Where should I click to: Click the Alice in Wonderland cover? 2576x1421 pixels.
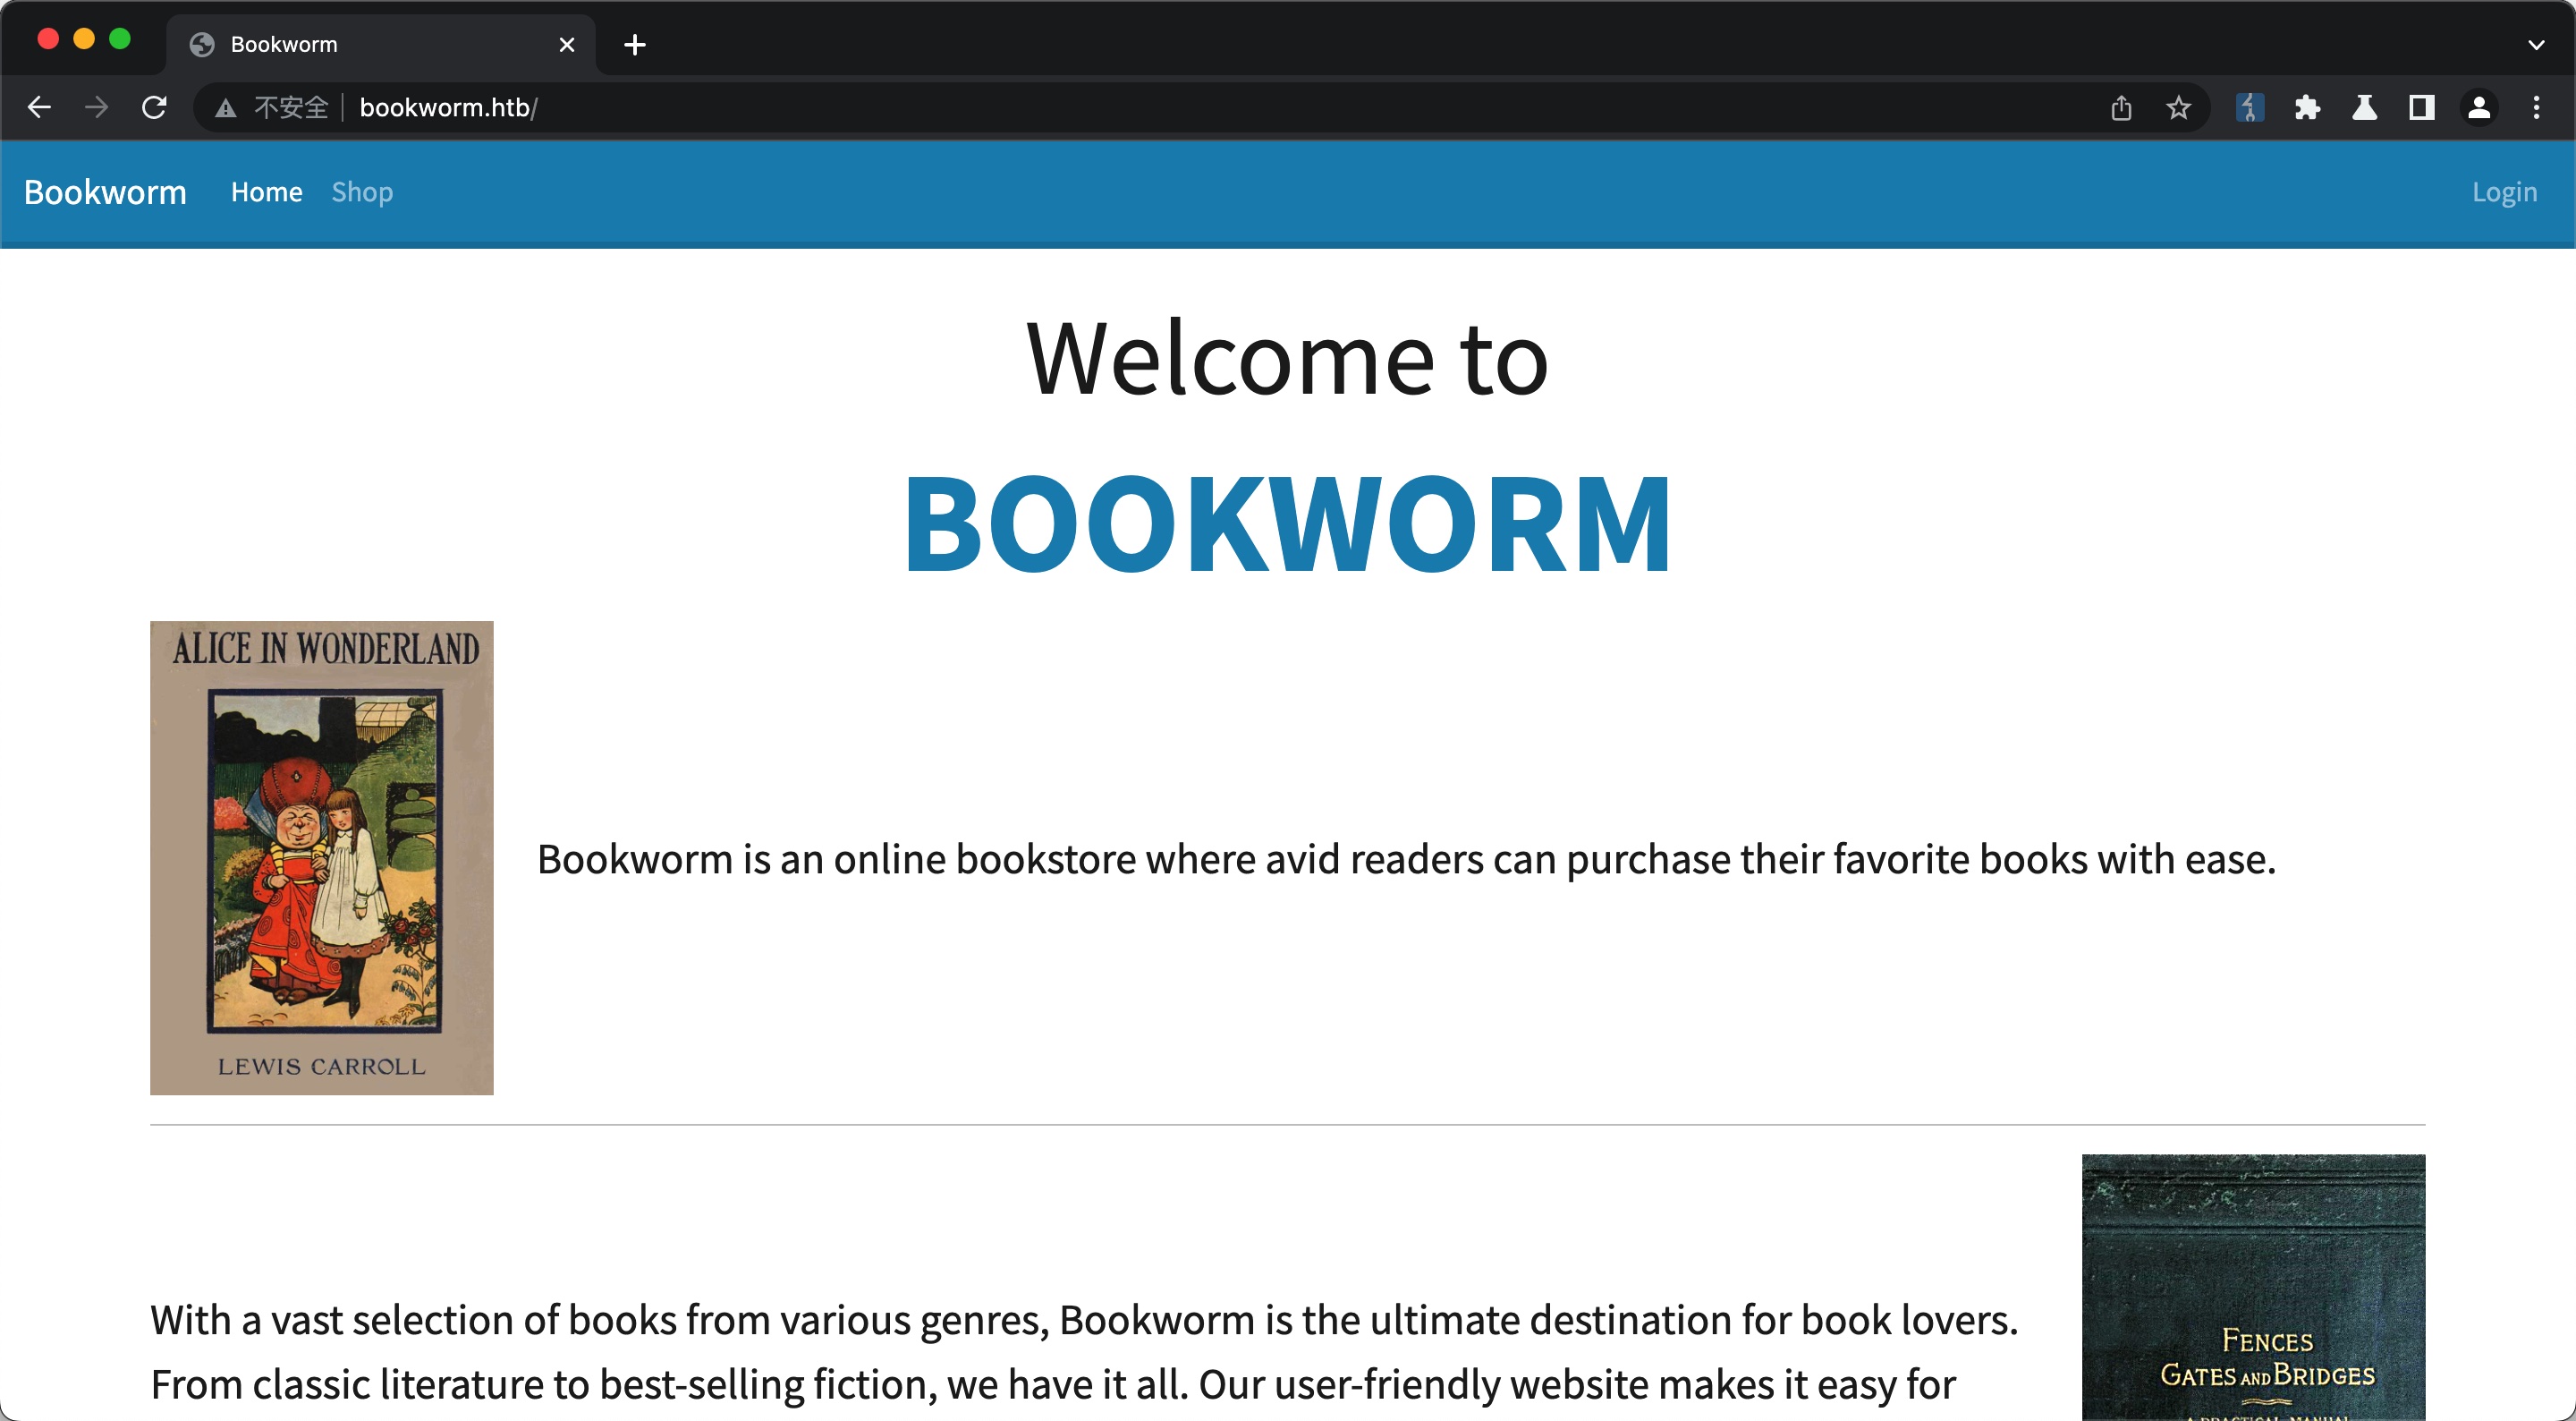tap(321, 857)
